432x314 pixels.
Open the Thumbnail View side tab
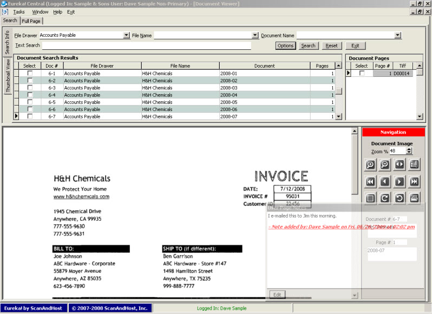[x=8, y=75]
